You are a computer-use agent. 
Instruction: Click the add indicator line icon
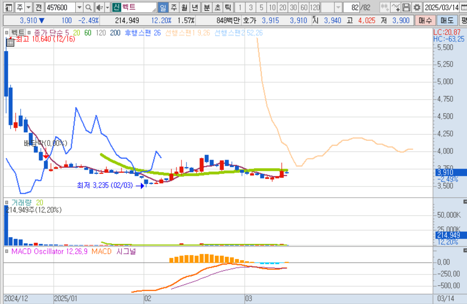click(x=396, y=7)
